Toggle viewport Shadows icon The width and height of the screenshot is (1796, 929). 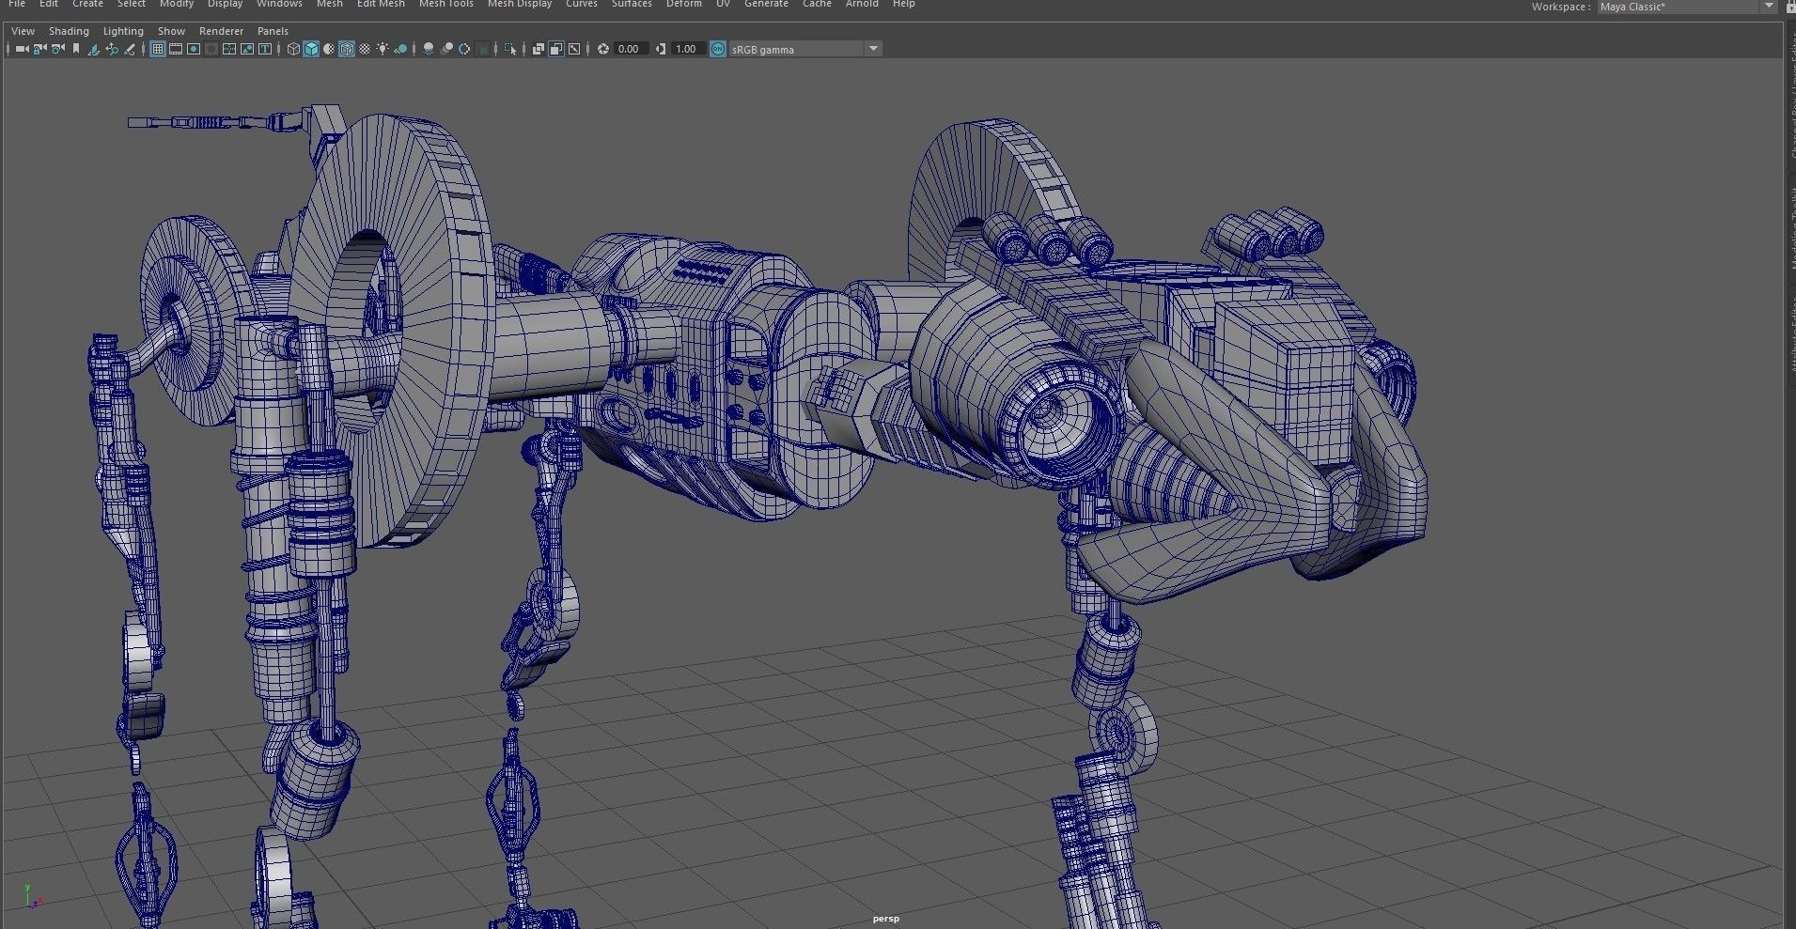(400, 49)
